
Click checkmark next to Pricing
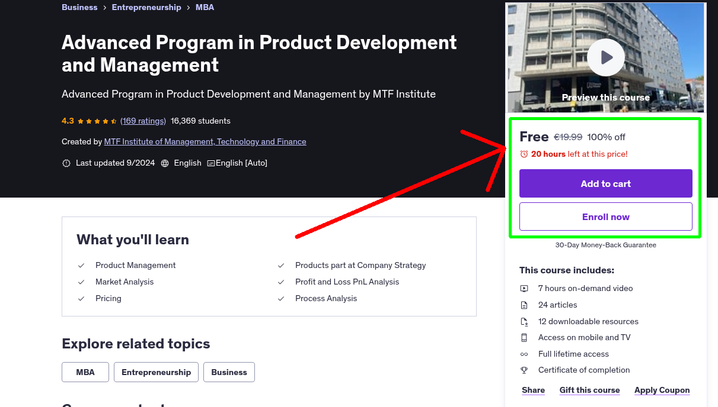pos(82,299)
